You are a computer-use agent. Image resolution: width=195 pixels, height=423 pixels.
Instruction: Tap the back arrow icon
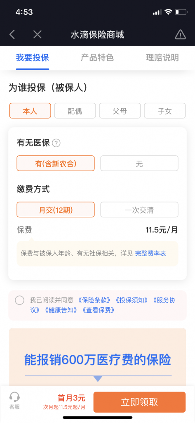[x=12, y=35]
